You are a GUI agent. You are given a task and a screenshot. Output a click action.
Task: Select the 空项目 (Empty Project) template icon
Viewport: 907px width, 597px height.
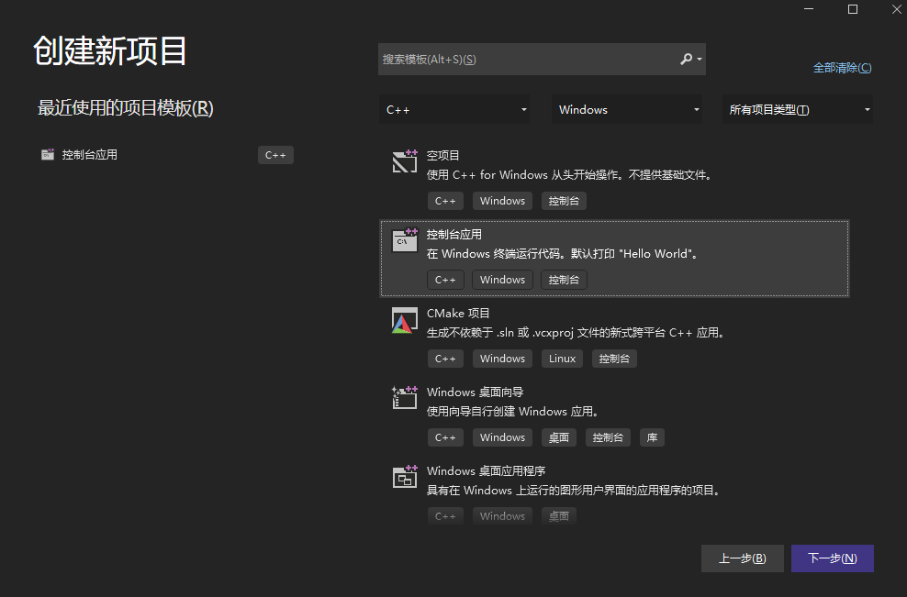click(404, 161)
